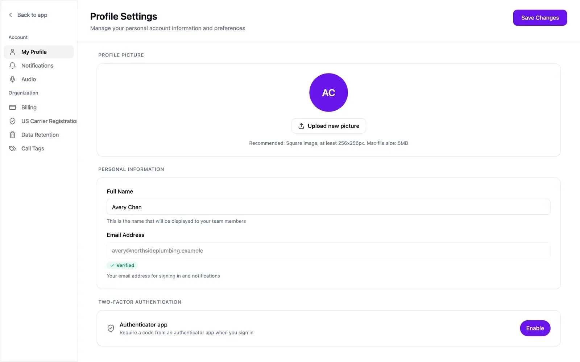The image size is (580, 362).
Task: Click the Billing credit card icon
Action: [12, 108]
